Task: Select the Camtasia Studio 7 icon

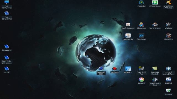Action: pos(155,68)
